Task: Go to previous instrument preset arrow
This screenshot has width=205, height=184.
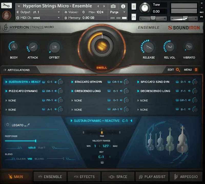Action: pos(98,6)
